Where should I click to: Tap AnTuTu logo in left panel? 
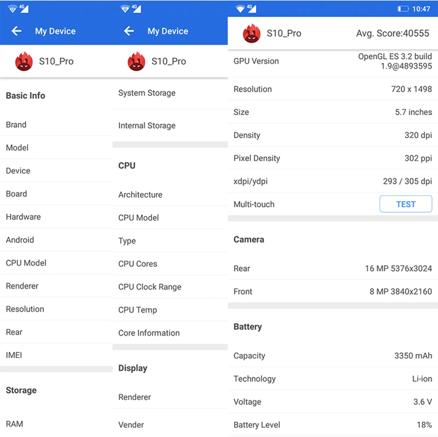24,61
